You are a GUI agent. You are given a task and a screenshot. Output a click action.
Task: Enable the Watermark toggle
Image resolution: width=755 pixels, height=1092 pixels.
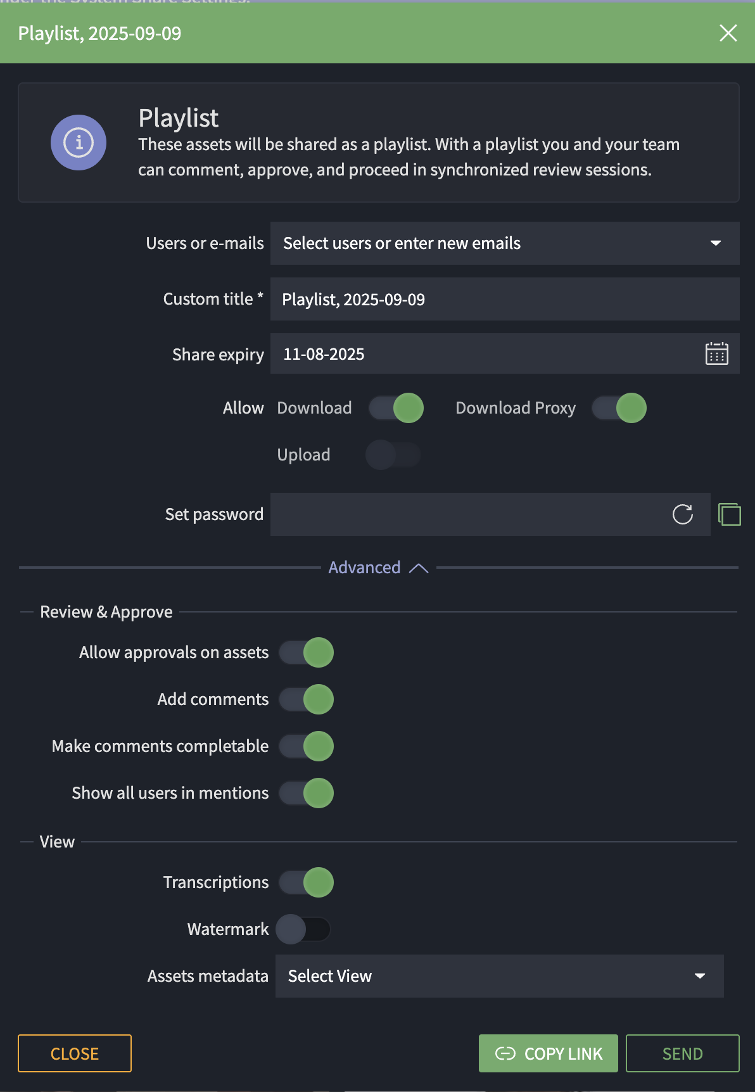[x=303, y=929]
